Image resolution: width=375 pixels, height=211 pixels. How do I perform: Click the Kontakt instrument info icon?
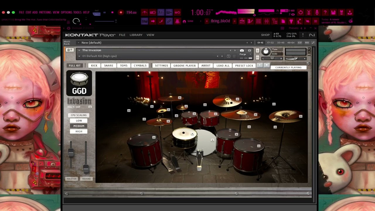[249, 50]
